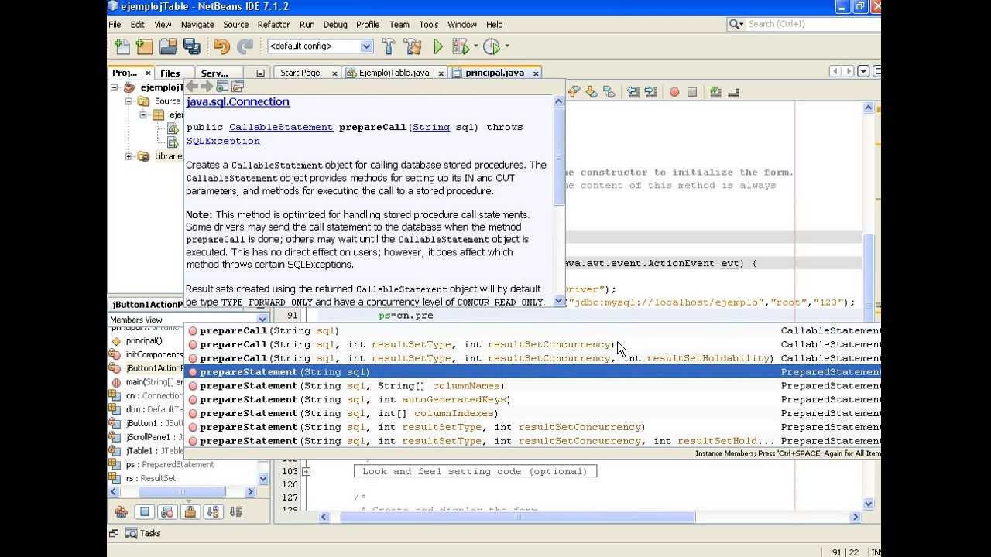Click the Comment lines icon
The image size is (991, 557).
coord(715,92)
